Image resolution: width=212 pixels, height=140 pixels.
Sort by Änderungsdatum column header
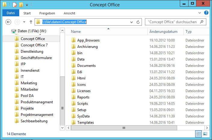[163, 32]
